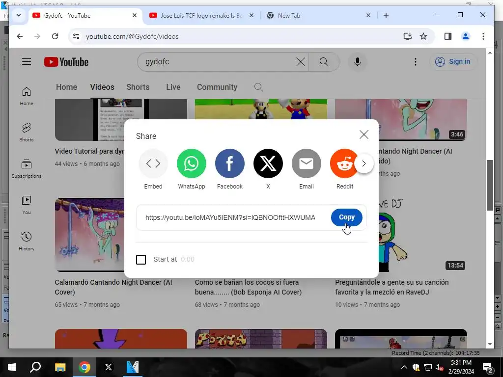Image resolution: width=503 pixels, height=377 pixels.
Task: Show more share options arrow
Action: (364, 163)
